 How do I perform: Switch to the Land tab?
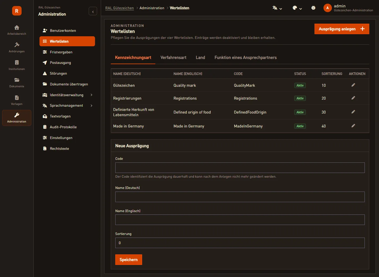point(200,58)
